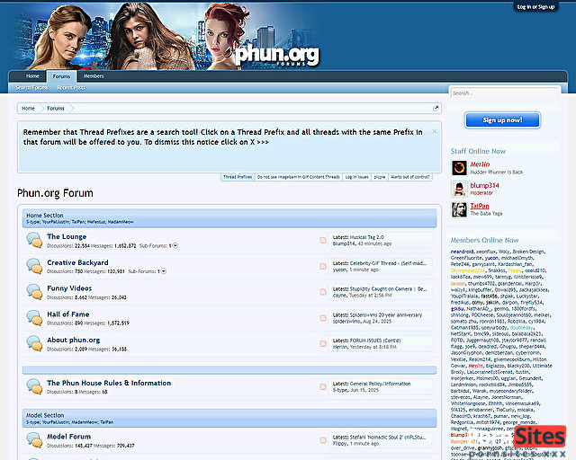Open RSS feed for Model Forum
576x460 pixels.
tap(323, 440)
